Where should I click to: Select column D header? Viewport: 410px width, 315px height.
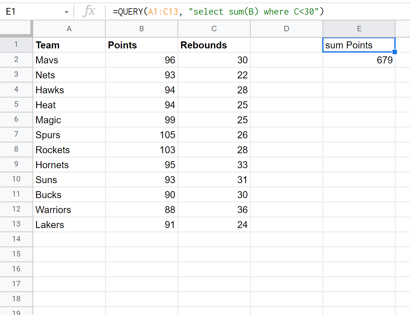click(286, 29)
